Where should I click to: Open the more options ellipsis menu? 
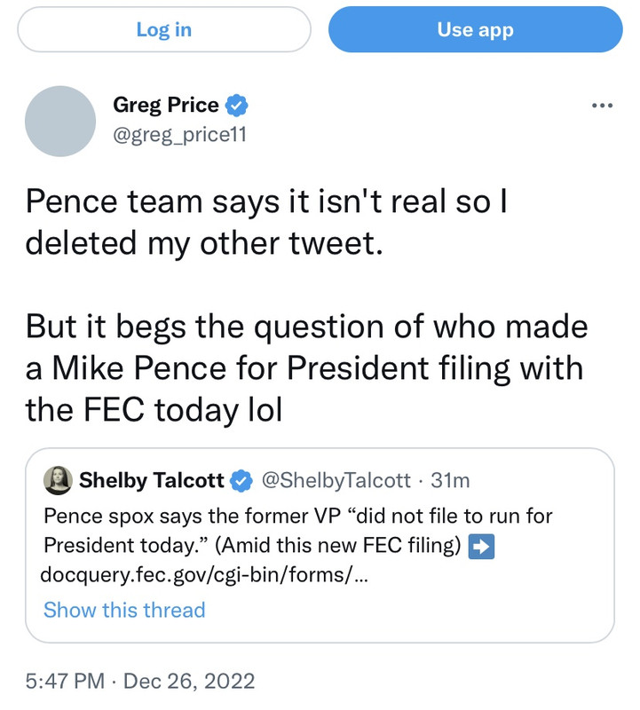pyautogui.click(x=602, y=106)
